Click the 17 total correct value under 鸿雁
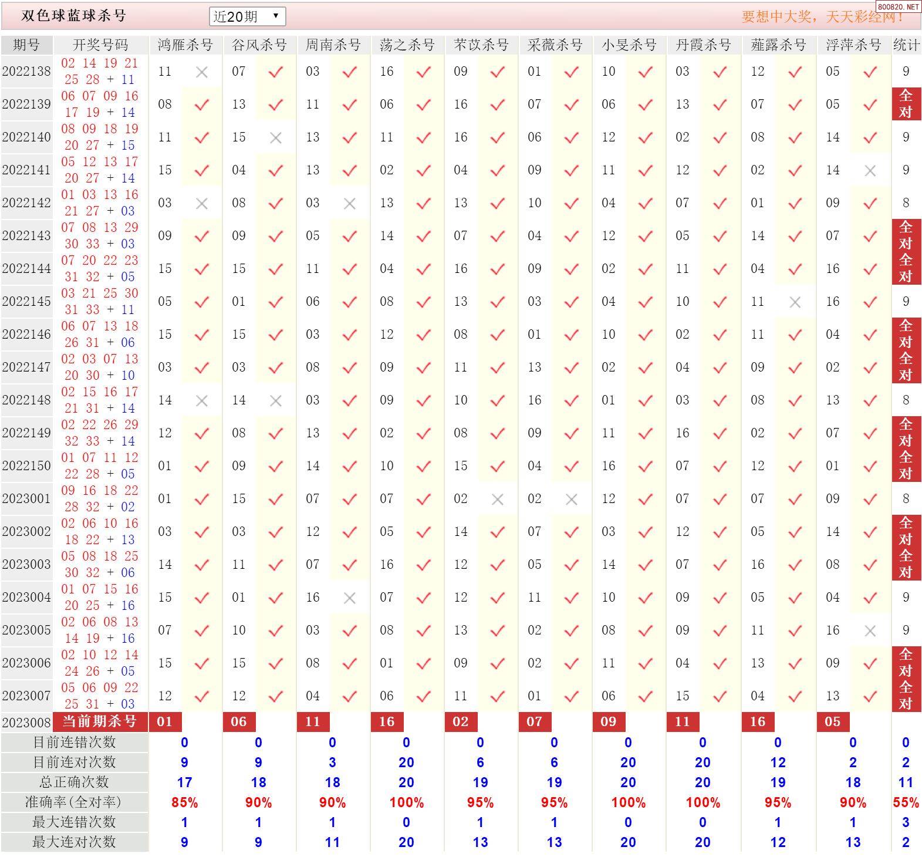This screenshot has width=922, height=857. (x=185, y=782)
